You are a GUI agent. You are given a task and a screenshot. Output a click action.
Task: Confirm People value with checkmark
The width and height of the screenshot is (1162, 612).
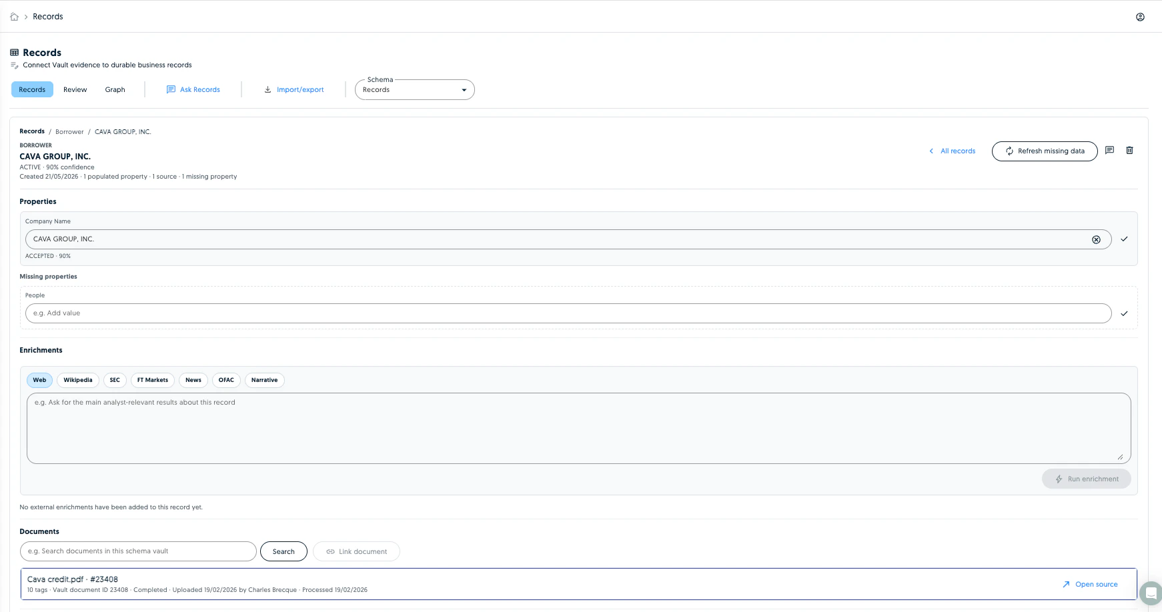pyautogui.click(x=1124, y=313)
